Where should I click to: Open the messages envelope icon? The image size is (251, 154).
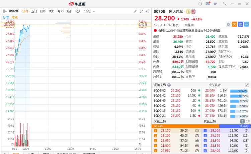tap(208, 4)
